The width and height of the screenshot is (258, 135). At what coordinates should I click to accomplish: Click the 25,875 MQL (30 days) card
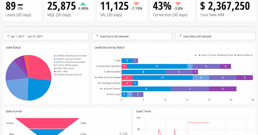pyautogui.click(x=69, y=10)
